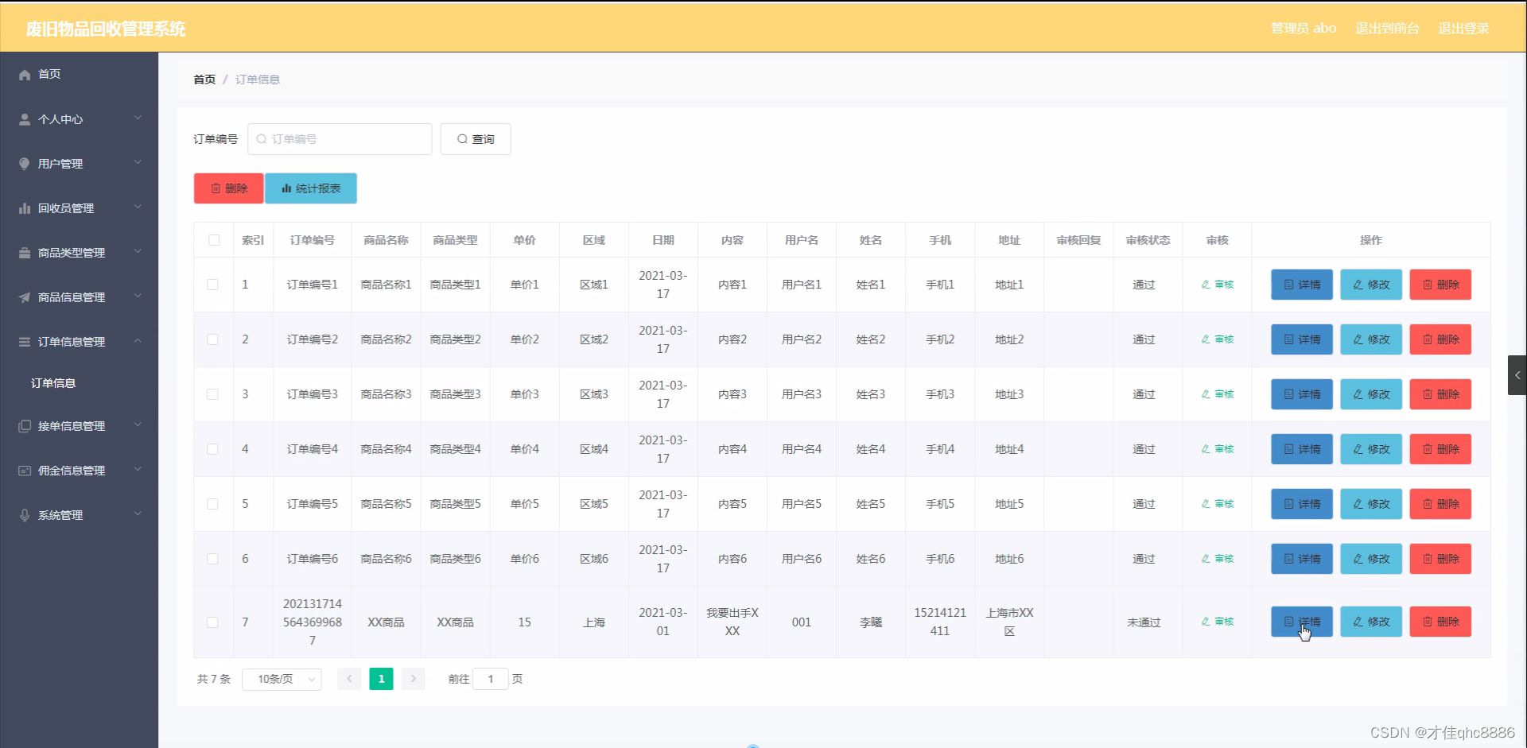Screen dimensions: 1527x748
Task: Click the search magnifier inside 订单编号 field
Action: (262, 139)
